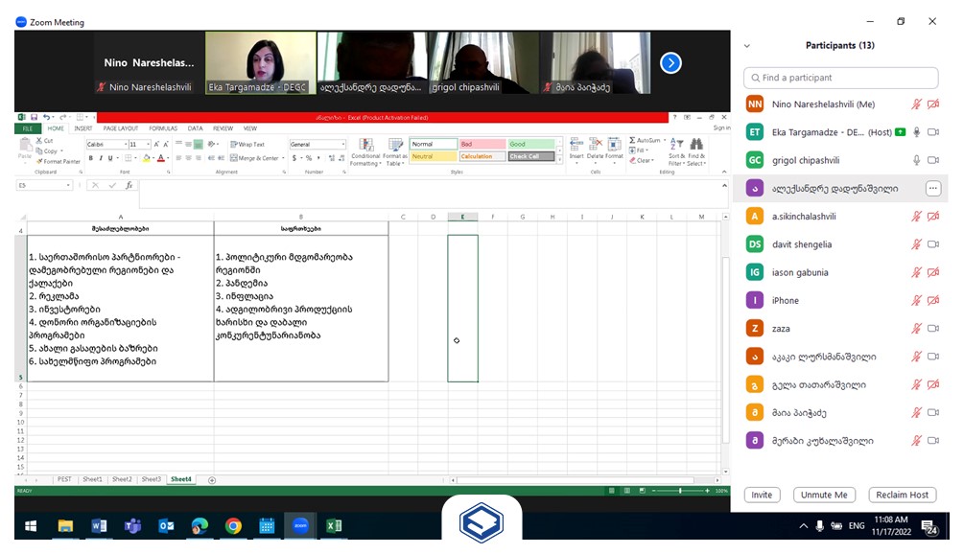Search in the Find a participant field
This screenshot has width=964, height=554.
840,78
